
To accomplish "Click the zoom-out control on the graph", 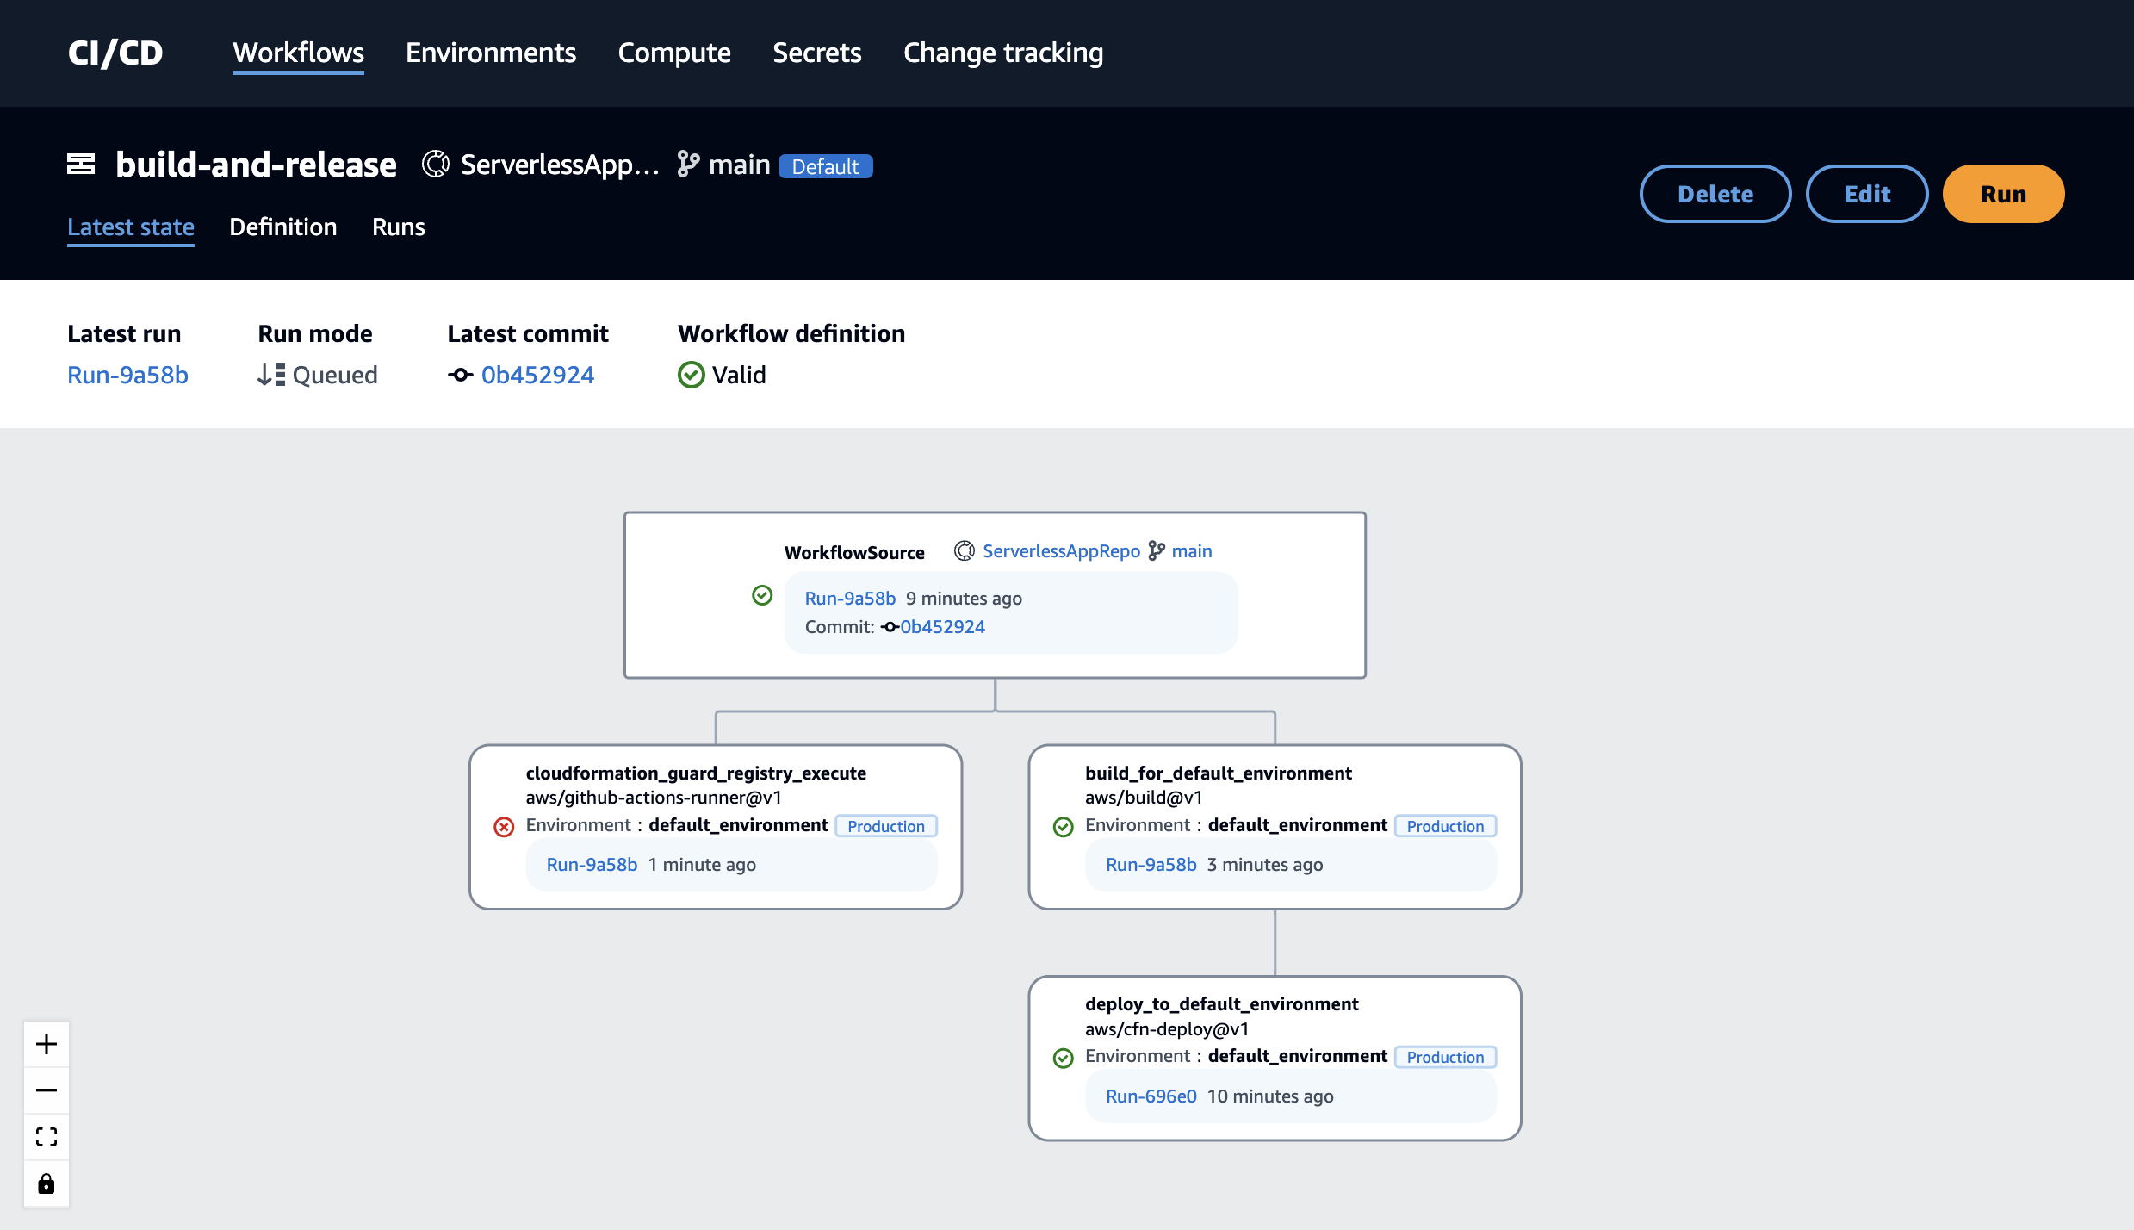I will click(46, 1090).
